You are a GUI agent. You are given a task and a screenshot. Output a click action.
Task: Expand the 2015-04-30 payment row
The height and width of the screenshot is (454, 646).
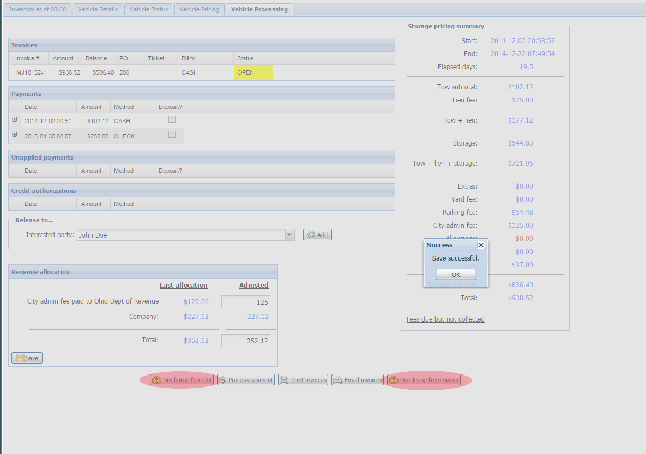click(15, 135)
